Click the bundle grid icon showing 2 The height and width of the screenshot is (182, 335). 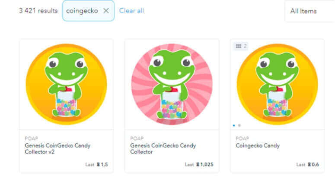(240, 46)
